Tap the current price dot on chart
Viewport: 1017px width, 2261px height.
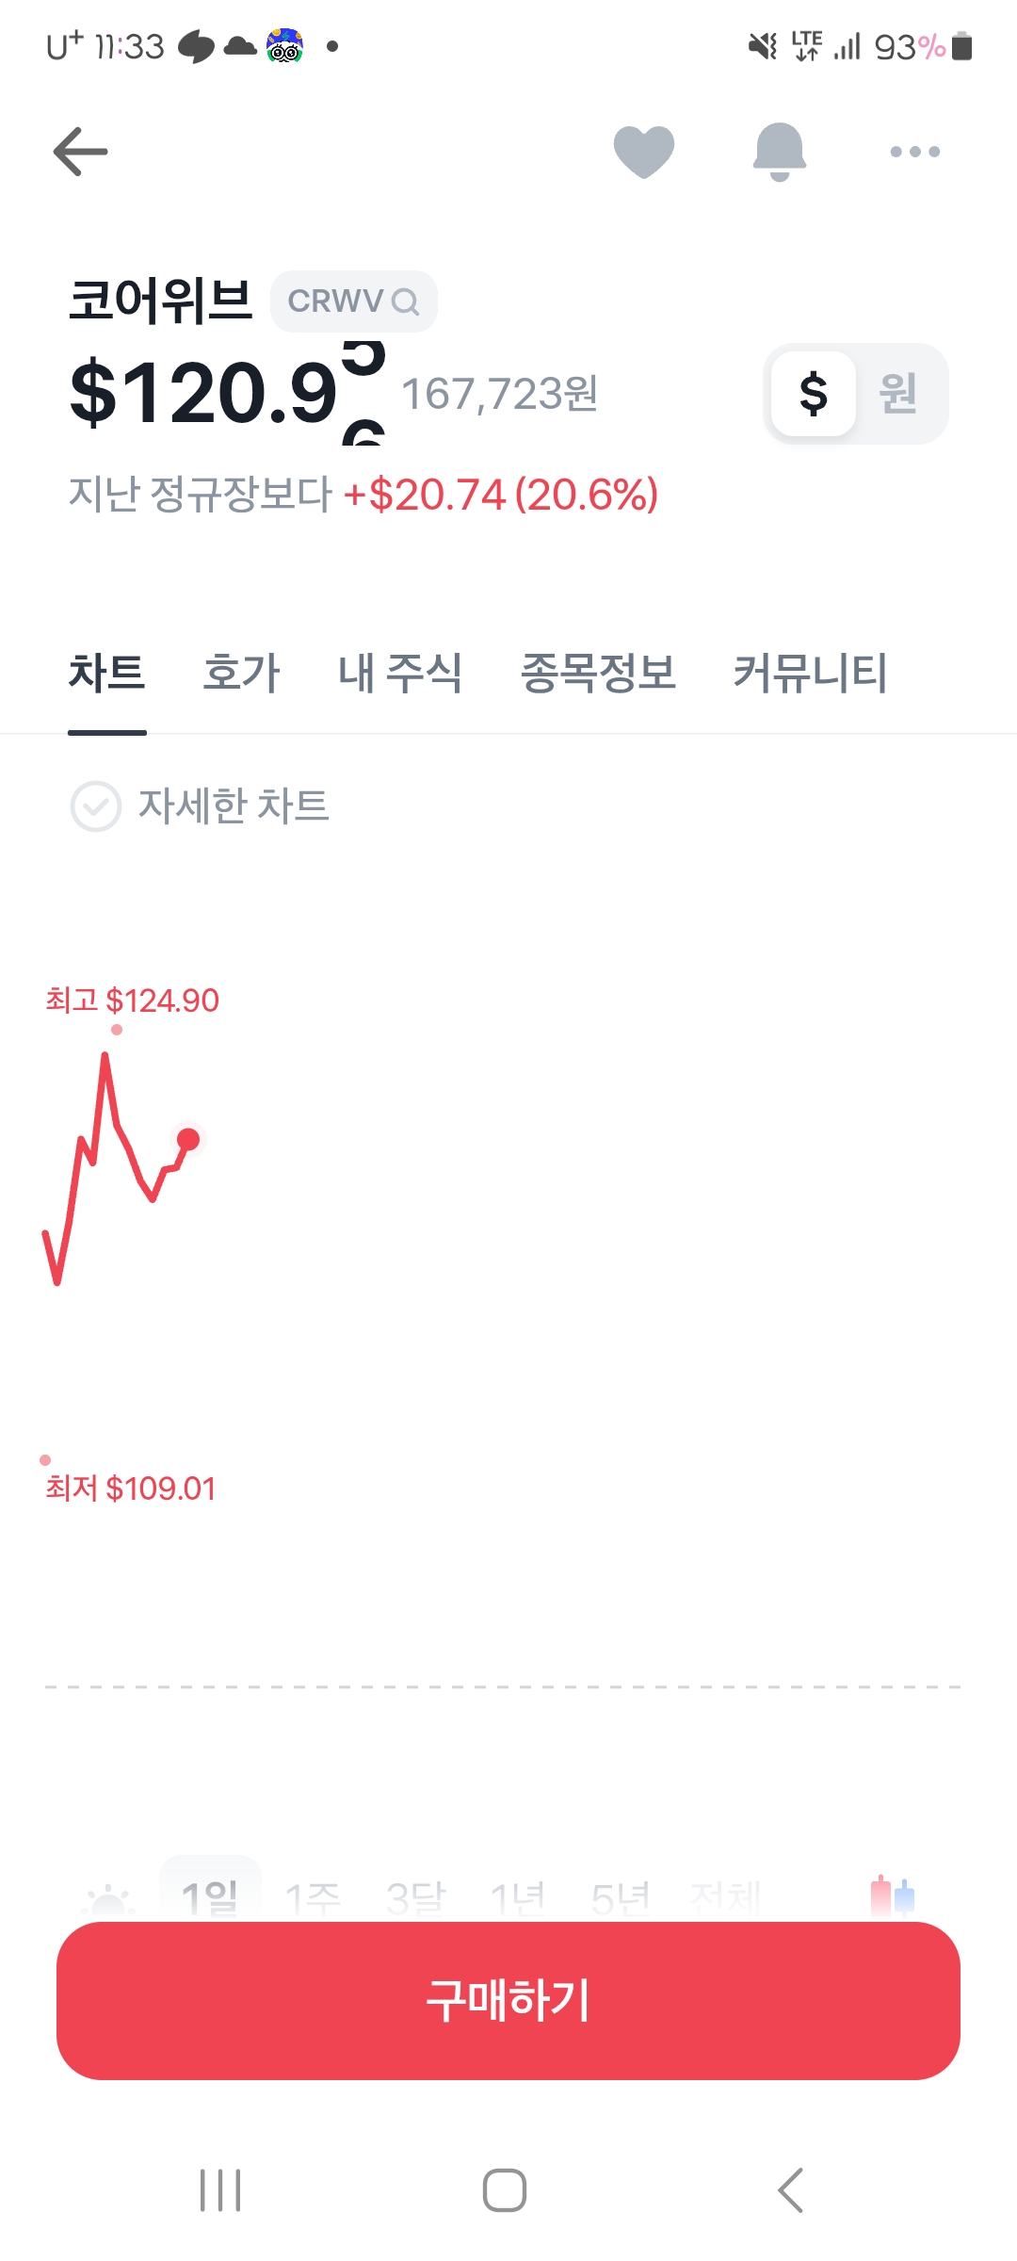[x=188, y=1140]
